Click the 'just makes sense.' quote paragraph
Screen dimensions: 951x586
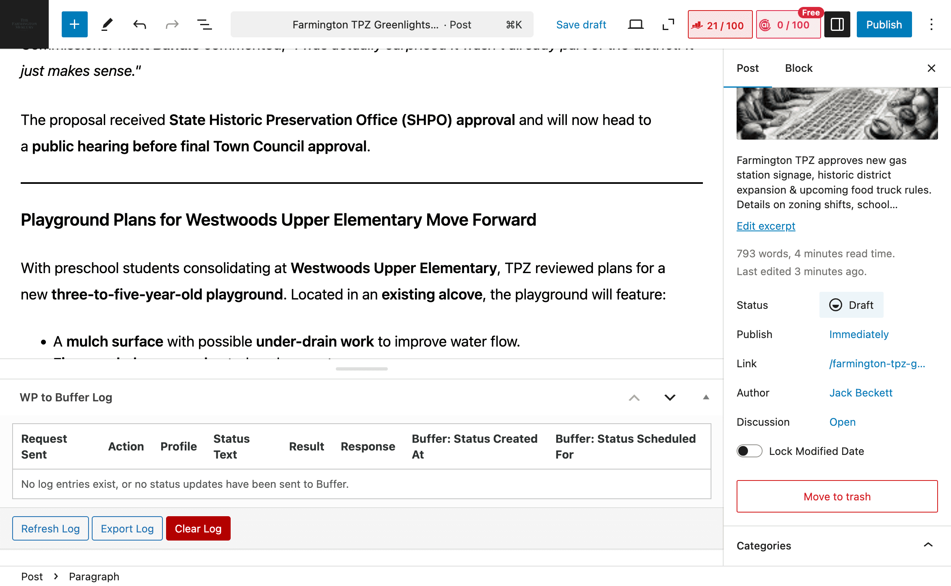tap(80, 71)
